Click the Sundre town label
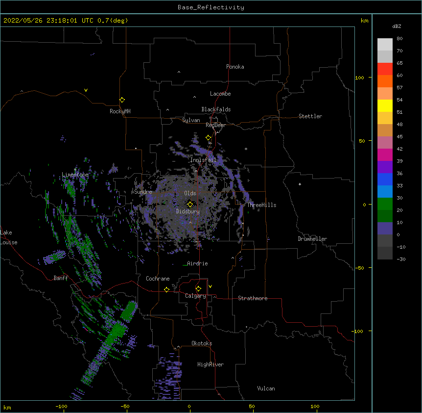The width and height of the screenshot is (422, 413). [x=143, y=192]
